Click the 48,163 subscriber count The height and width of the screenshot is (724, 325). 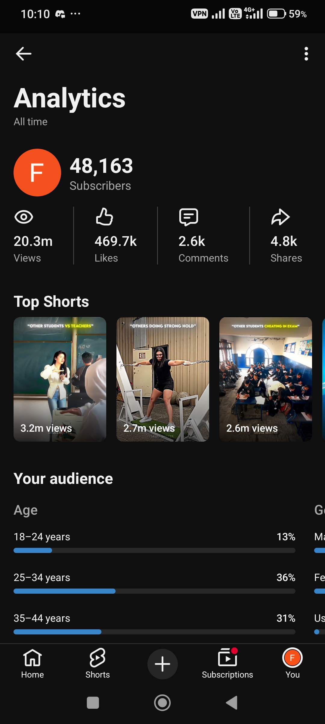coord(101,166)
